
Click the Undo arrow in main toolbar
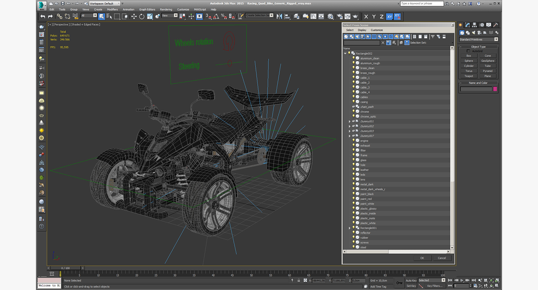click(x=43, y=16)
